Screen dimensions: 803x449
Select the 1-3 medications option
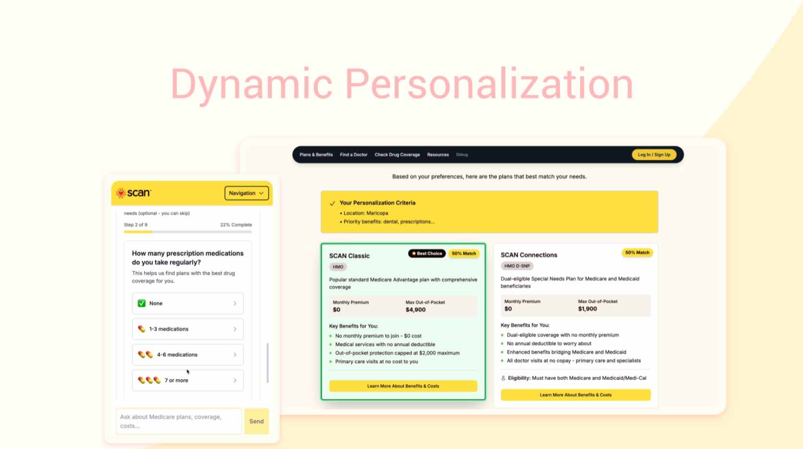point(188,329)
